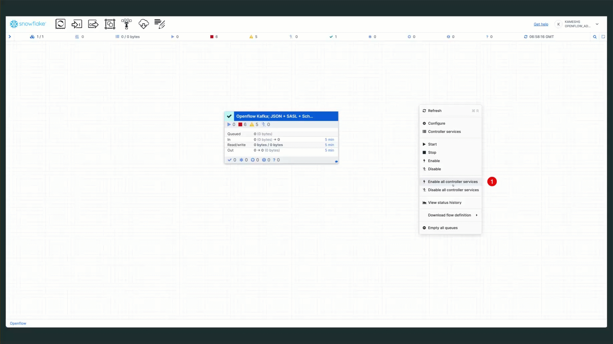Select the Process Group tool
The height and width of the screenshot is (344, 613).
pyautogui.click(x=110, y=24)
